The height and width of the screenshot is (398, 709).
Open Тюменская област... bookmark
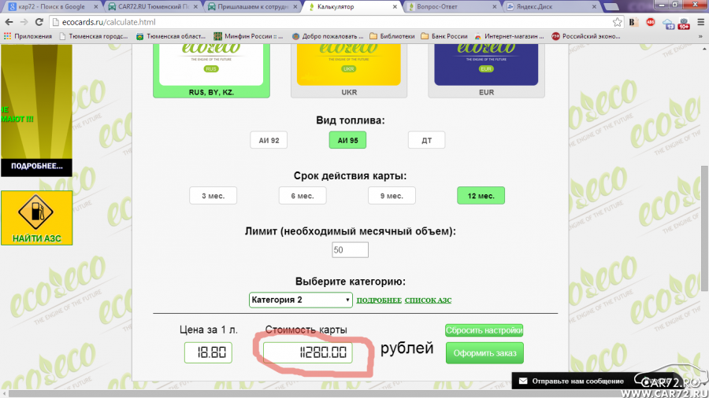[x=171, y=36]
